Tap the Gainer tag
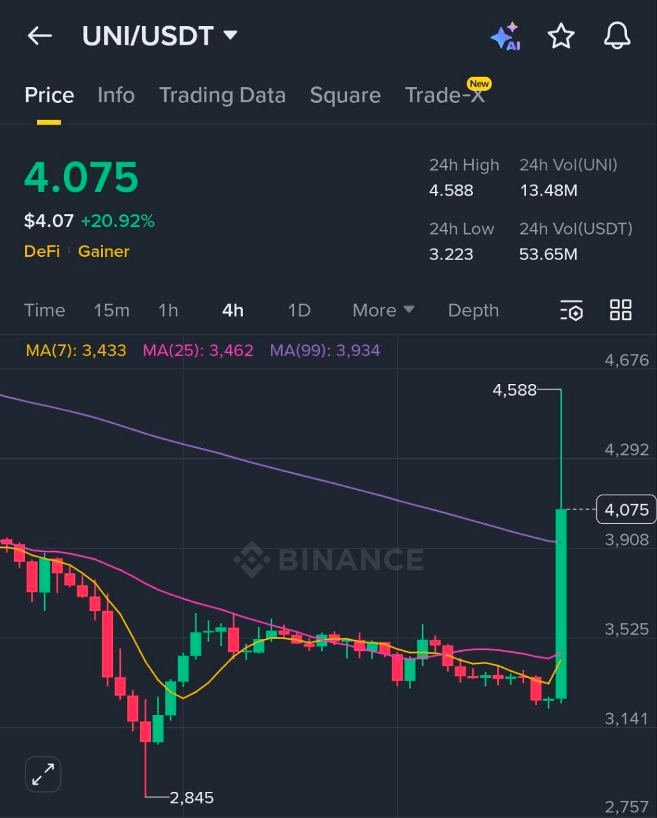Screen dimensions: 657x818 coord(104,251)
